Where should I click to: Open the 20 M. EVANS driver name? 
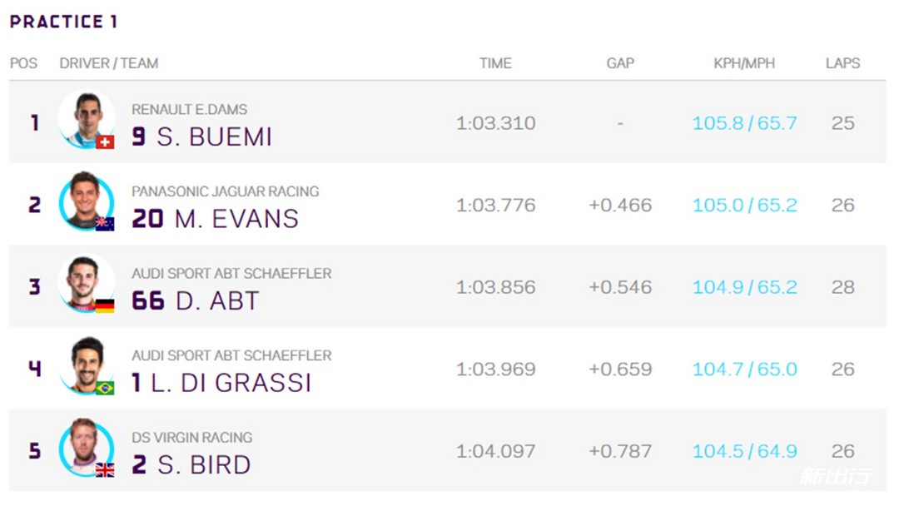215,219
